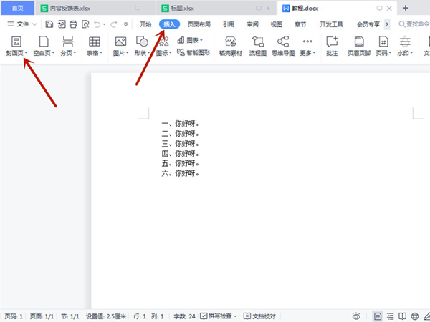Expand the 图表 dropdown arrow
This screenshot has width=430, height=322.
click(x=201, y=41)
